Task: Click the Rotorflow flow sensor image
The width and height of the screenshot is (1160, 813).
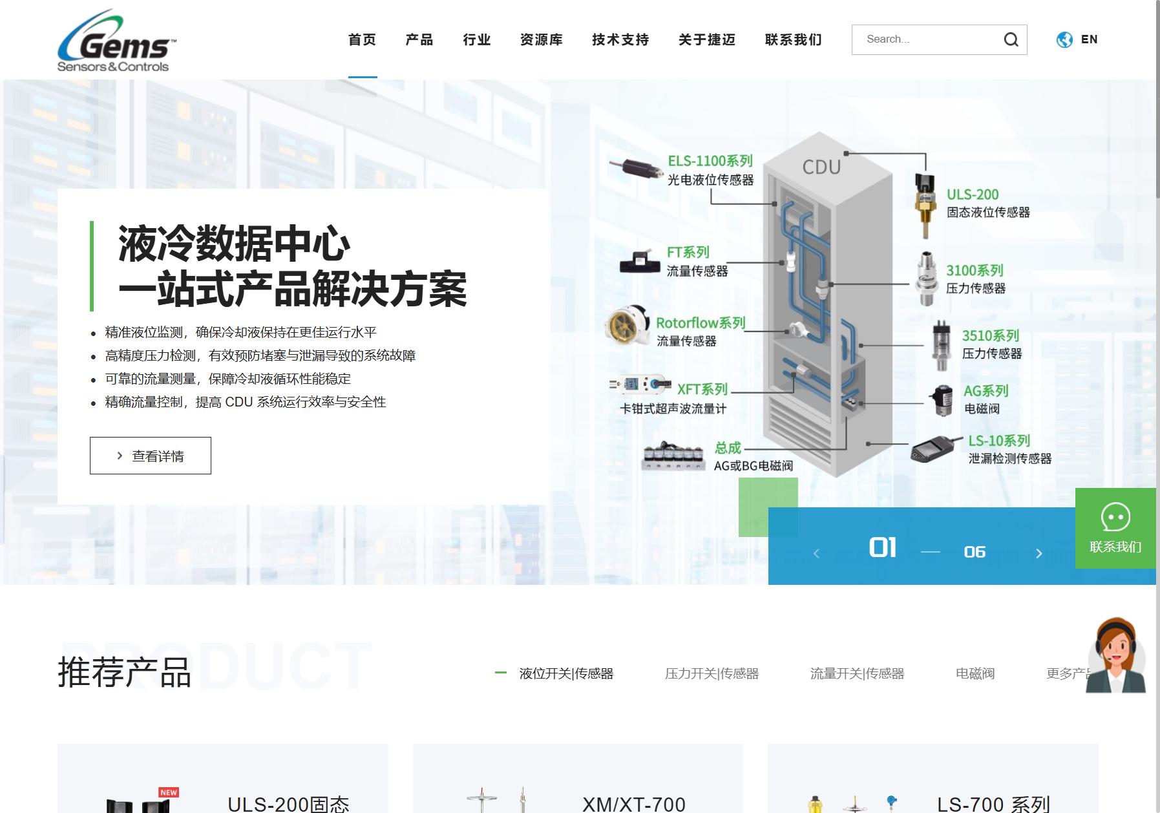Action: [627, 324]
